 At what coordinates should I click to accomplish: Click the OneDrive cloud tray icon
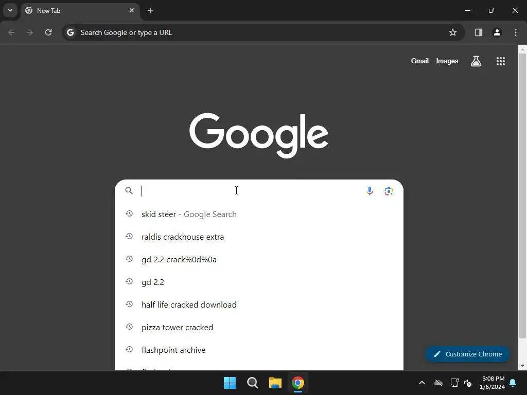click(438, 383)
